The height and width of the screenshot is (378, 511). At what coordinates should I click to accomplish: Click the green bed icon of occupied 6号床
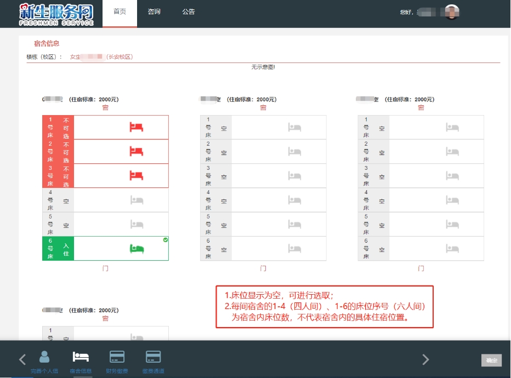137,249
